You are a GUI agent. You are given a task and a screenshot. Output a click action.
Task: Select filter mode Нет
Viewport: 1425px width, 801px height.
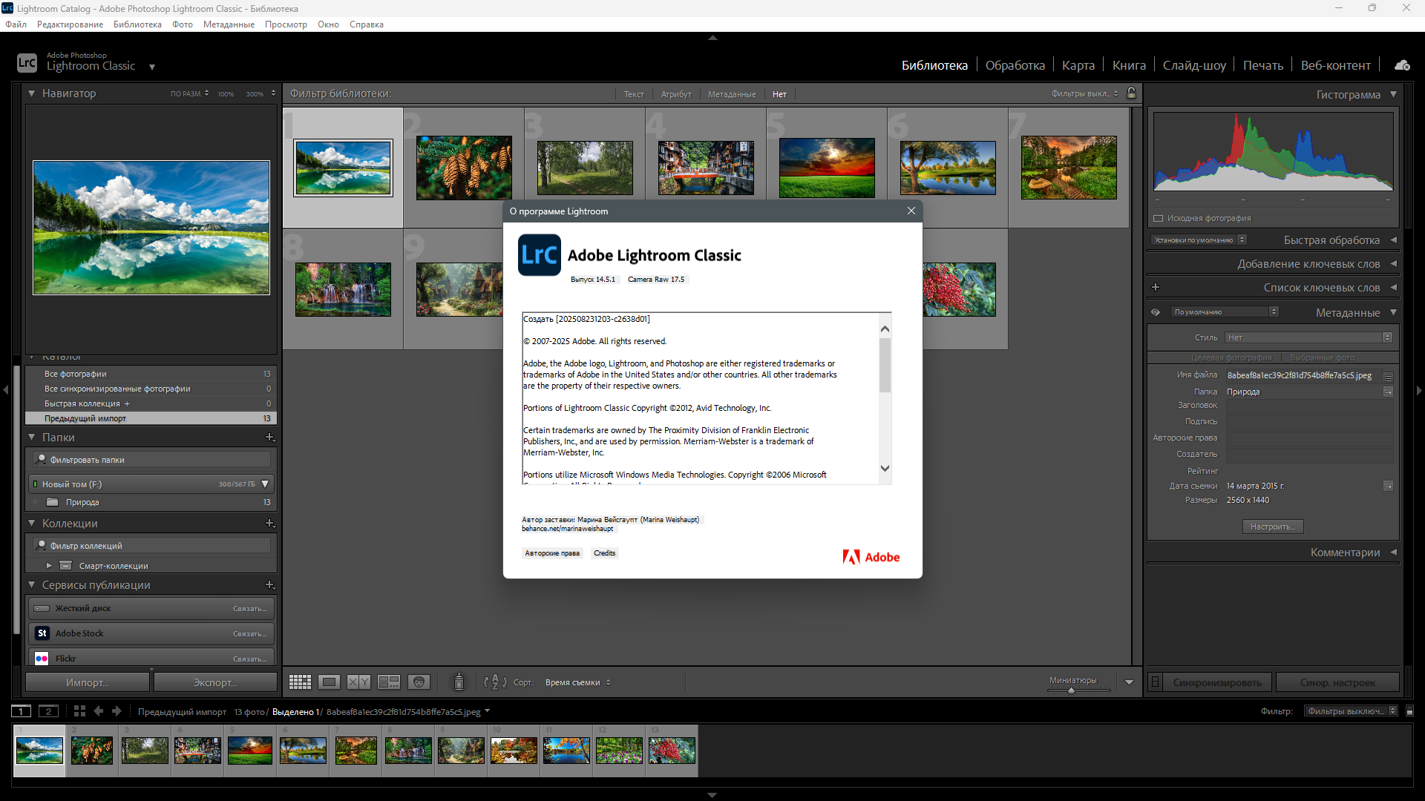(x=779, y=94)
